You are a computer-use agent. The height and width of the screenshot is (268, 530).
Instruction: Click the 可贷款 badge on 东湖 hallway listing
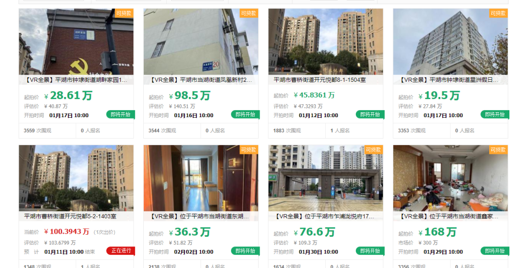point(249,149)
